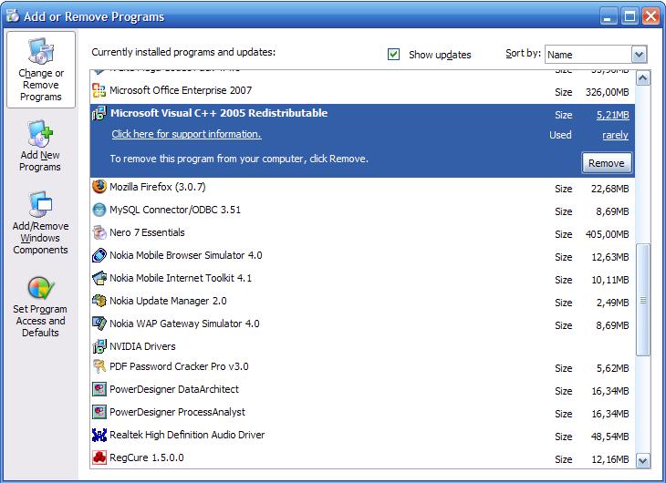The width and height of the screenshot is (666, 483).
Task: Select PowerDesigner ProcessAnalyst icon
Action: (99, 412)
